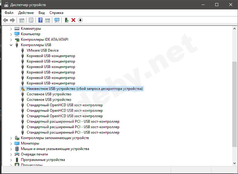Uninstall device using the red X icon

73,20
